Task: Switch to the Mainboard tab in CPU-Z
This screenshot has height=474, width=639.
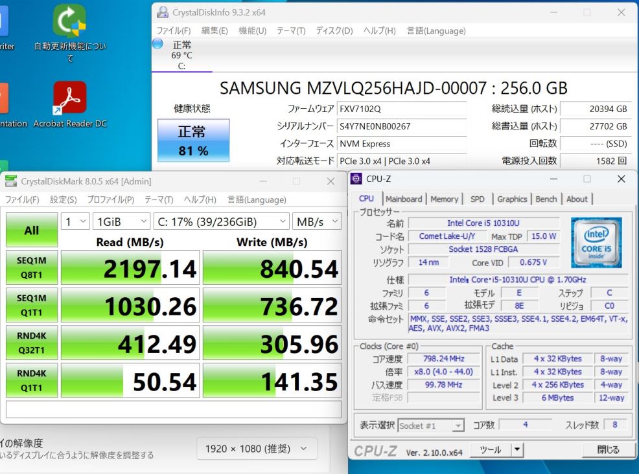Action: click(x=404, y=199)
